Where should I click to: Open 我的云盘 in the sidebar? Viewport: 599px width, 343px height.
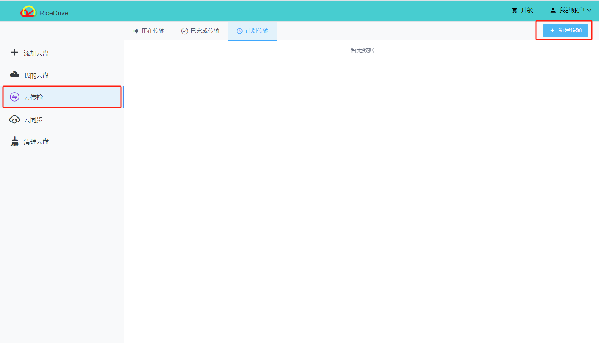pyautogui.click(x=62, y=75)
